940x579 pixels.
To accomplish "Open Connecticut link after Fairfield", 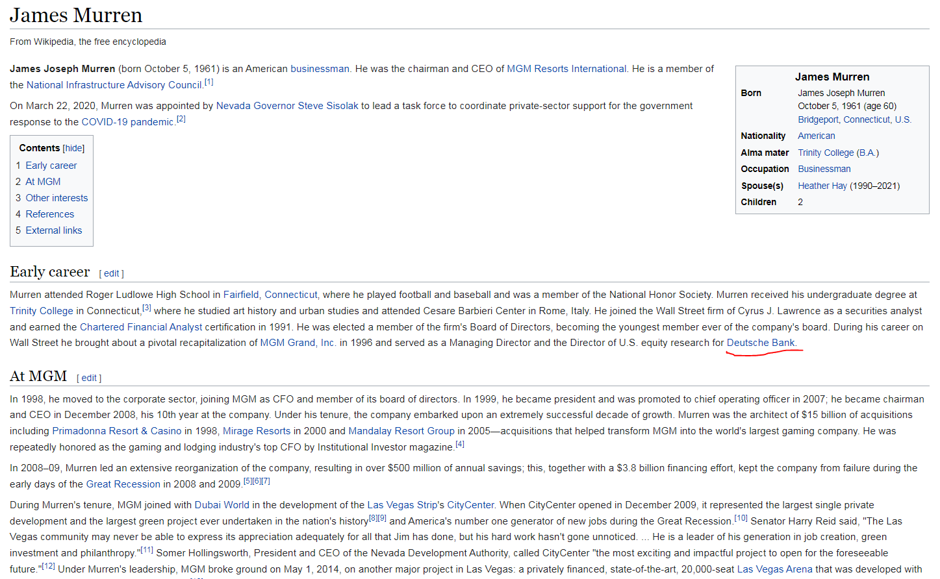I will pyautogui.click(x=291, y=295).
